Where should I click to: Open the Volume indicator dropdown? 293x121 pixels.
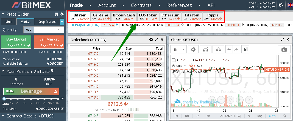(185, 66)
